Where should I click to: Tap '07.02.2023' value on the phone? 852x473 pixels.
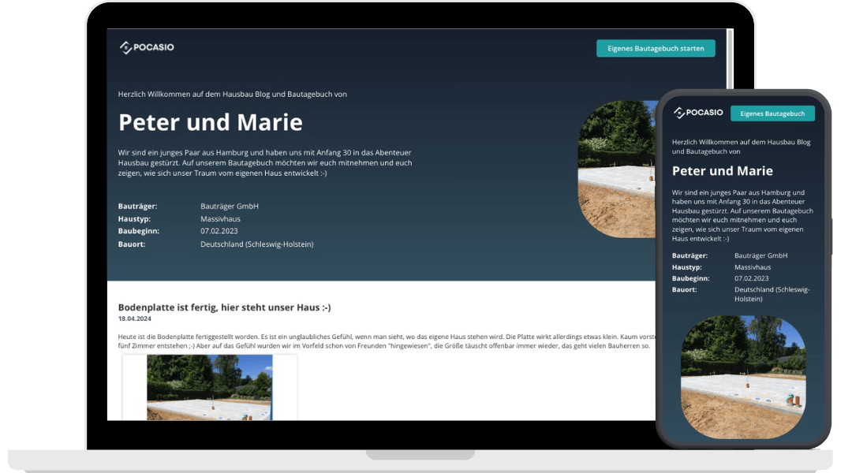click(752, 278)
